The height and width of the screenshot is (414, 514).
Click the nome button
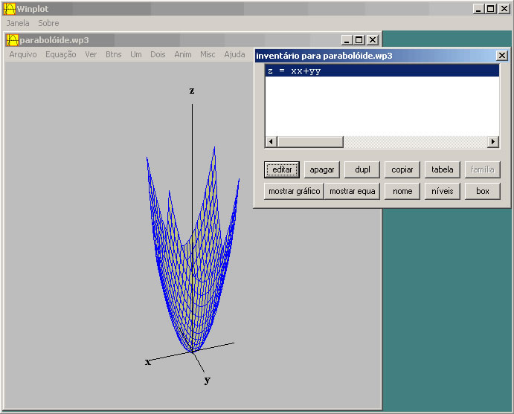tap(402, 191)
